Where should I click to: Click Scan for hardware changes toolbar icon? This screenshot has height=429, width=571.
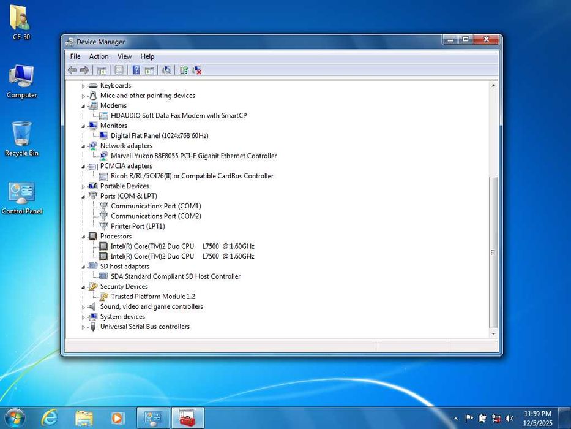point(166,70)
